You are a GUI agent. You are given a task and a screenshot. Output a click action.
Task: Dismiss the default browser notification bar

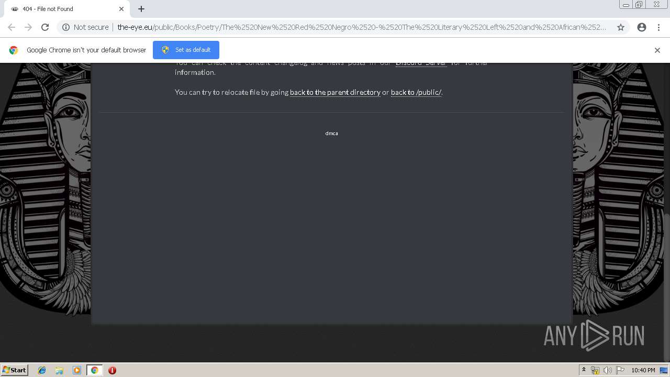(657, 50)
